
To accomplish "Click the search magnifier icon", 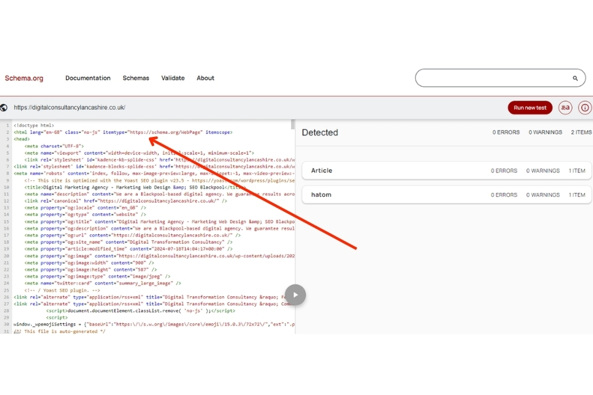I will [x=575, y=78].
